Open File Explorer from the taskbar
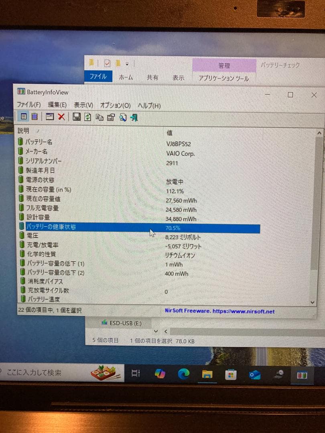Screen dimensions: 325x433 tap(207, 374)
